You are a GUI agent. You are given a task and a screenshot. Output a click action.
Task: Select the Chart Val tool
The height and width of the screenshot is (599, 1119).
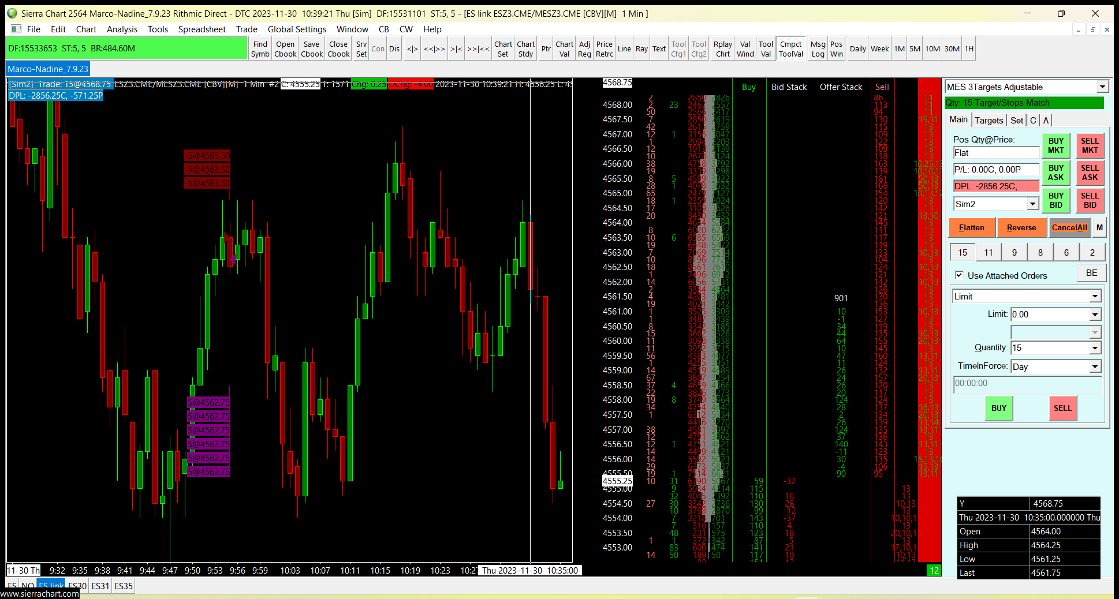pos(564,49)
